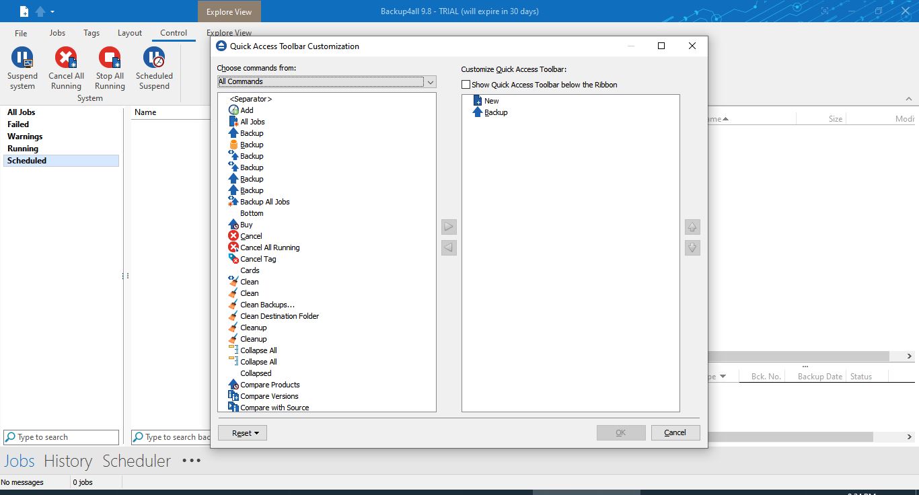Click the left arrow to remove a command

449,247
